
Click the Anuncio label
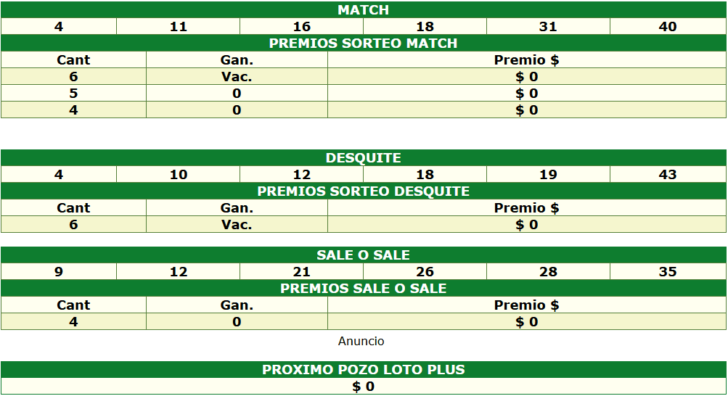(x=361, y=341)
